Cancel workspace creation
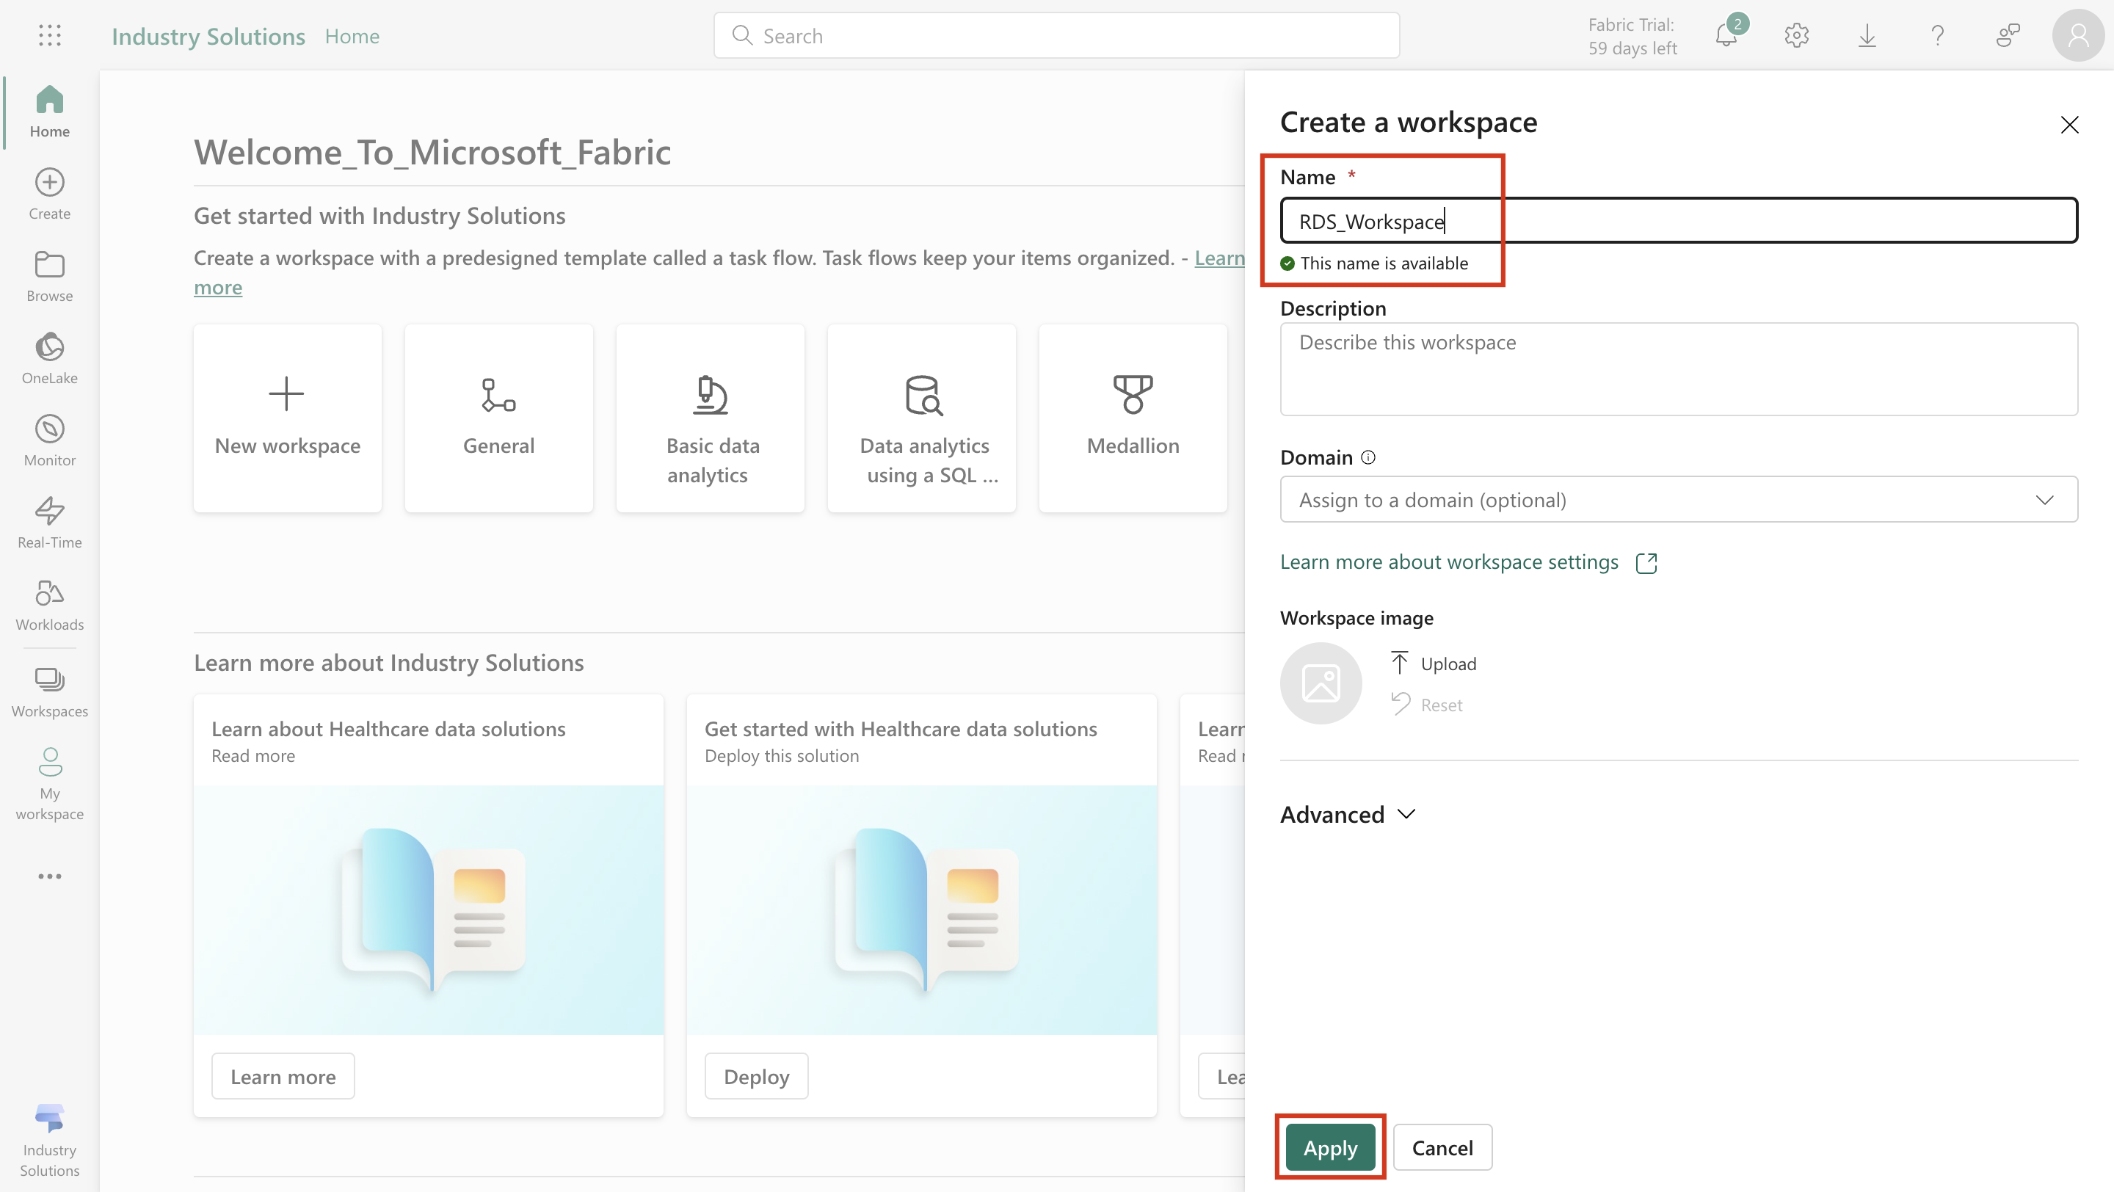The width and height of the screenshot is (2114, 1192). click(1442, 1147)
